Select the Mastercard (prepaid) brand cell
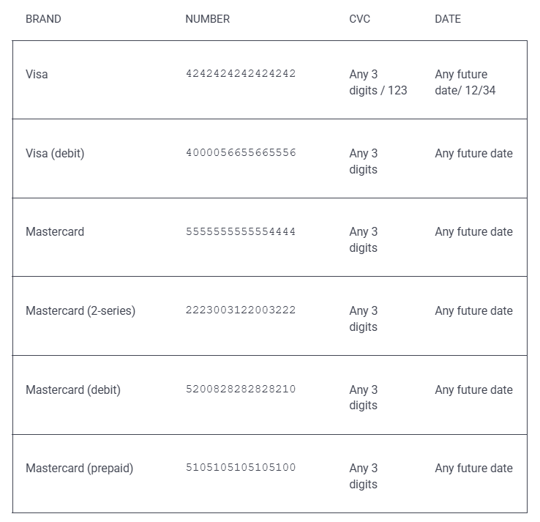The image size is (540, 522). pos(79,468)
